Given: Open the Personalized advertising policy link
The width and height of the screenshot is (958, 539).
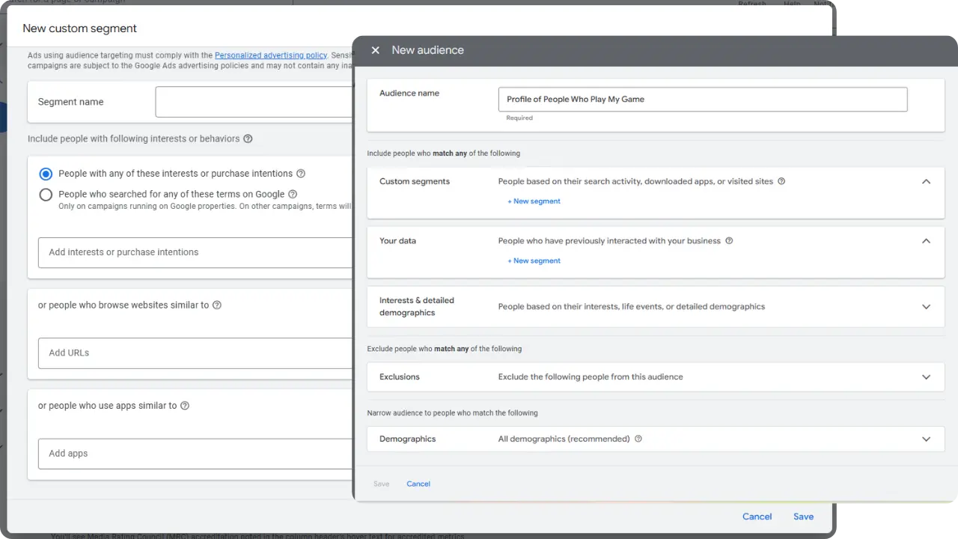Looking at the screenshot, I should click(x=270, y=55).
